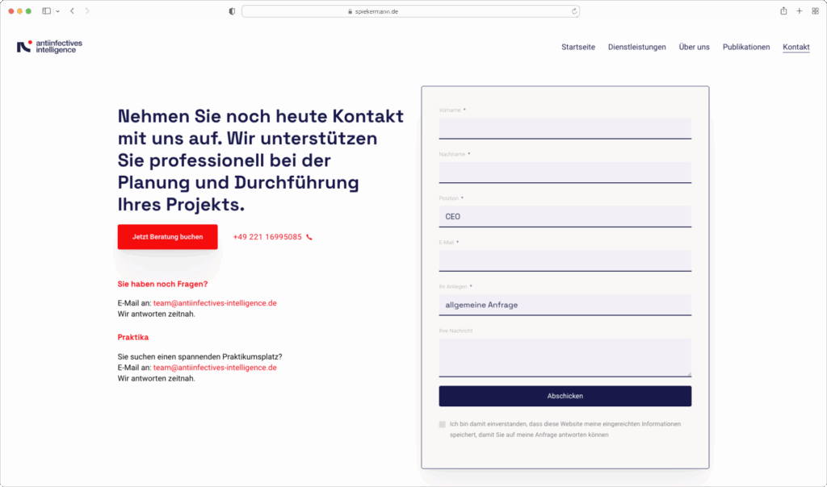Click the antiinfectives intelligence logo

click(x=50, y=46)
